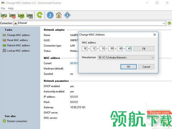The image size is (172, 129).
Task: Click third MAC octet field 10
Action: [x=103, y=49]
